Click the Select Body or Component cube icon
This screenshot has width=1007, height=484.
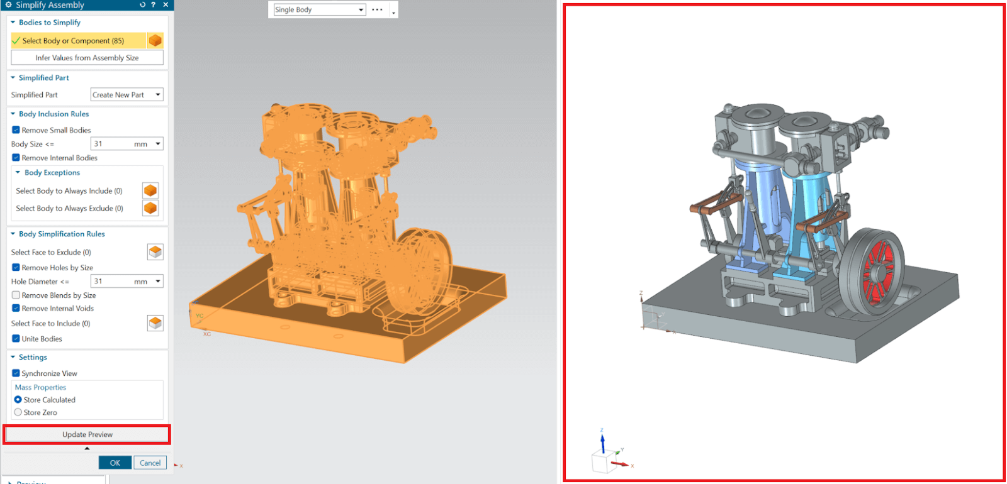tap(155, 41)
